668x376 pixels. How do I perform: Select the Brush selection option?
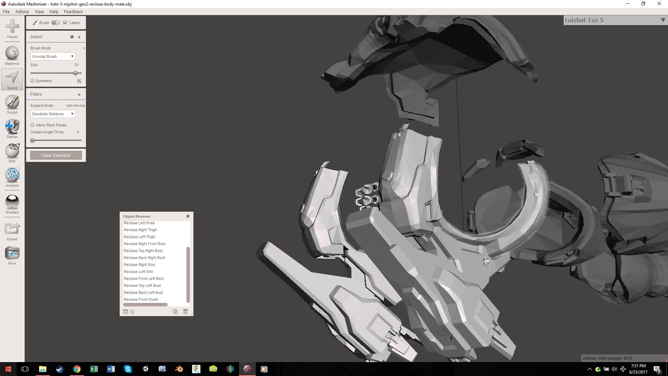click(x=41, y=23)
